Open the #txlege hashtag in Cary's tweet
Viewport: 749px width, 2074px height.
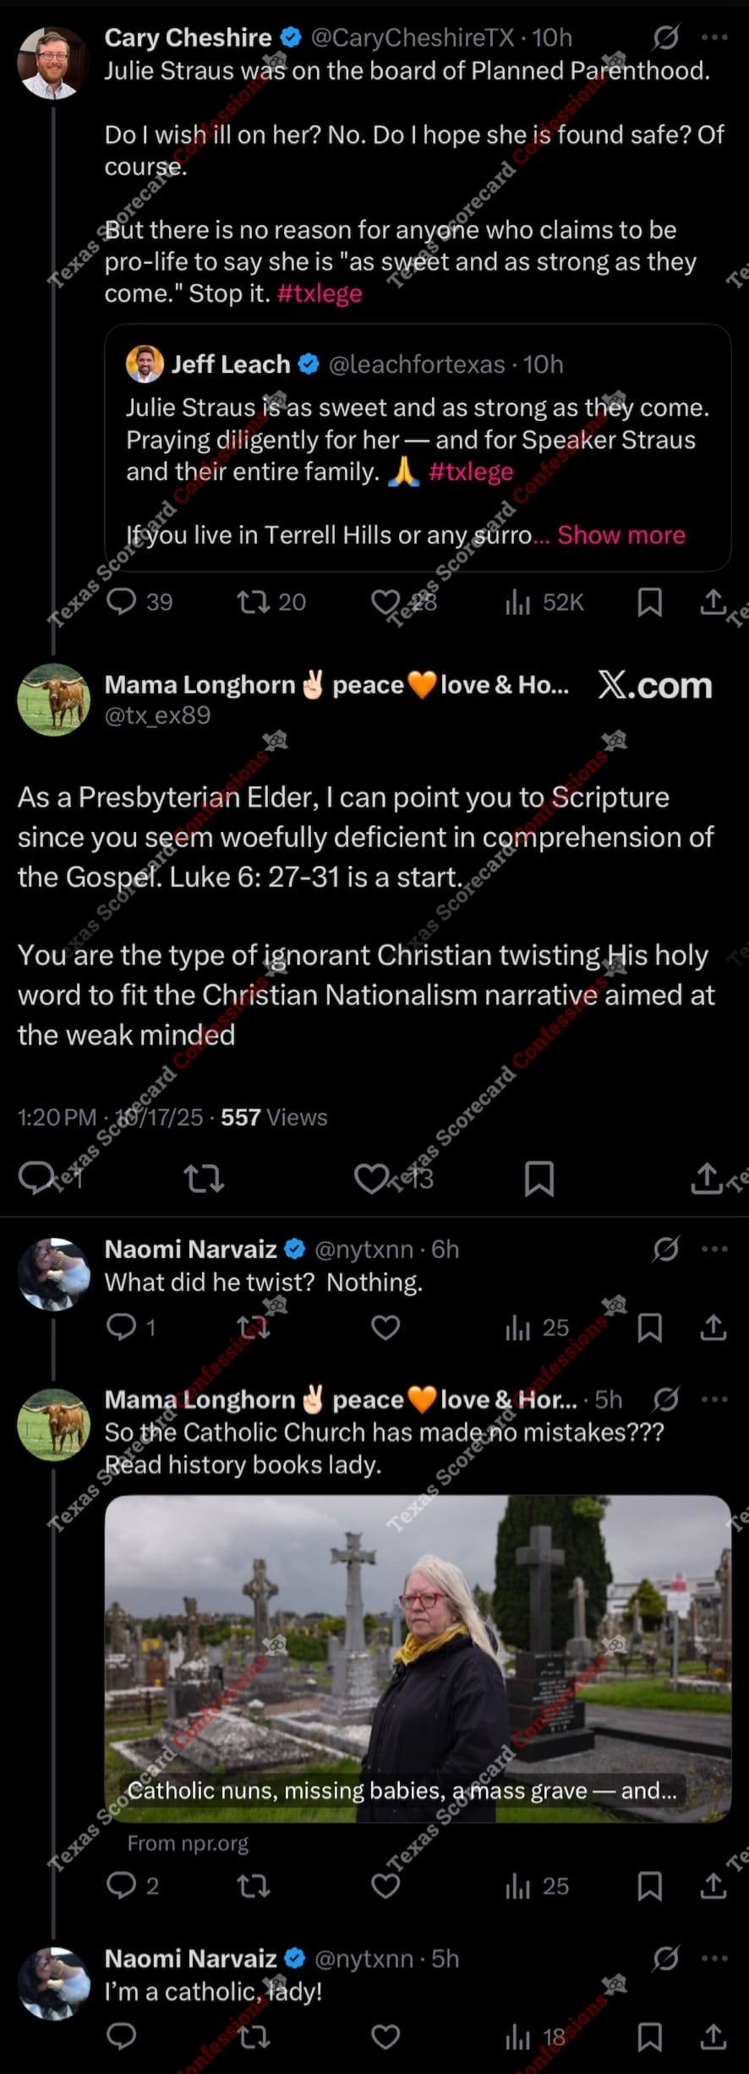[x=320, y=293]
